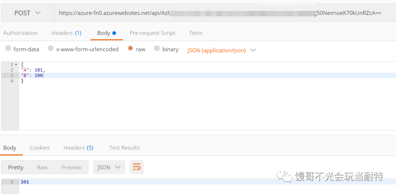Switch response view to Pretty
The width and height of the screenshot is (396, 194).
click(16, 167)
